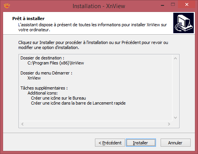
Task: Click the Installer button
Action: (x=141, y=143)
